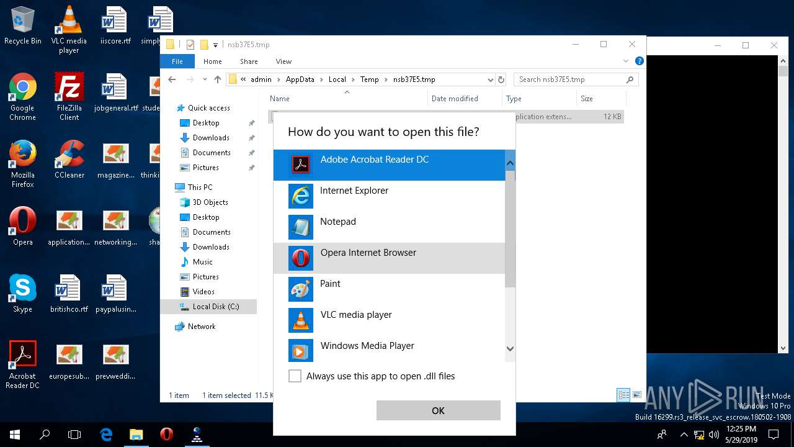The width and height of the screenshot is (794, 447).
Task: Select Google Chrome desktop shortcut
Action: coord(23,97)
